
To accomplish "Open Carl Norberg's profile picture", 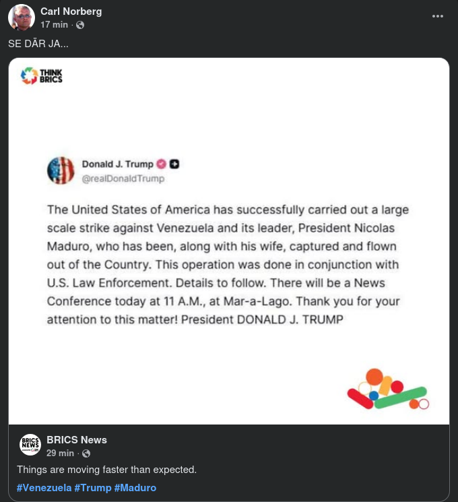I will point(21,18).
